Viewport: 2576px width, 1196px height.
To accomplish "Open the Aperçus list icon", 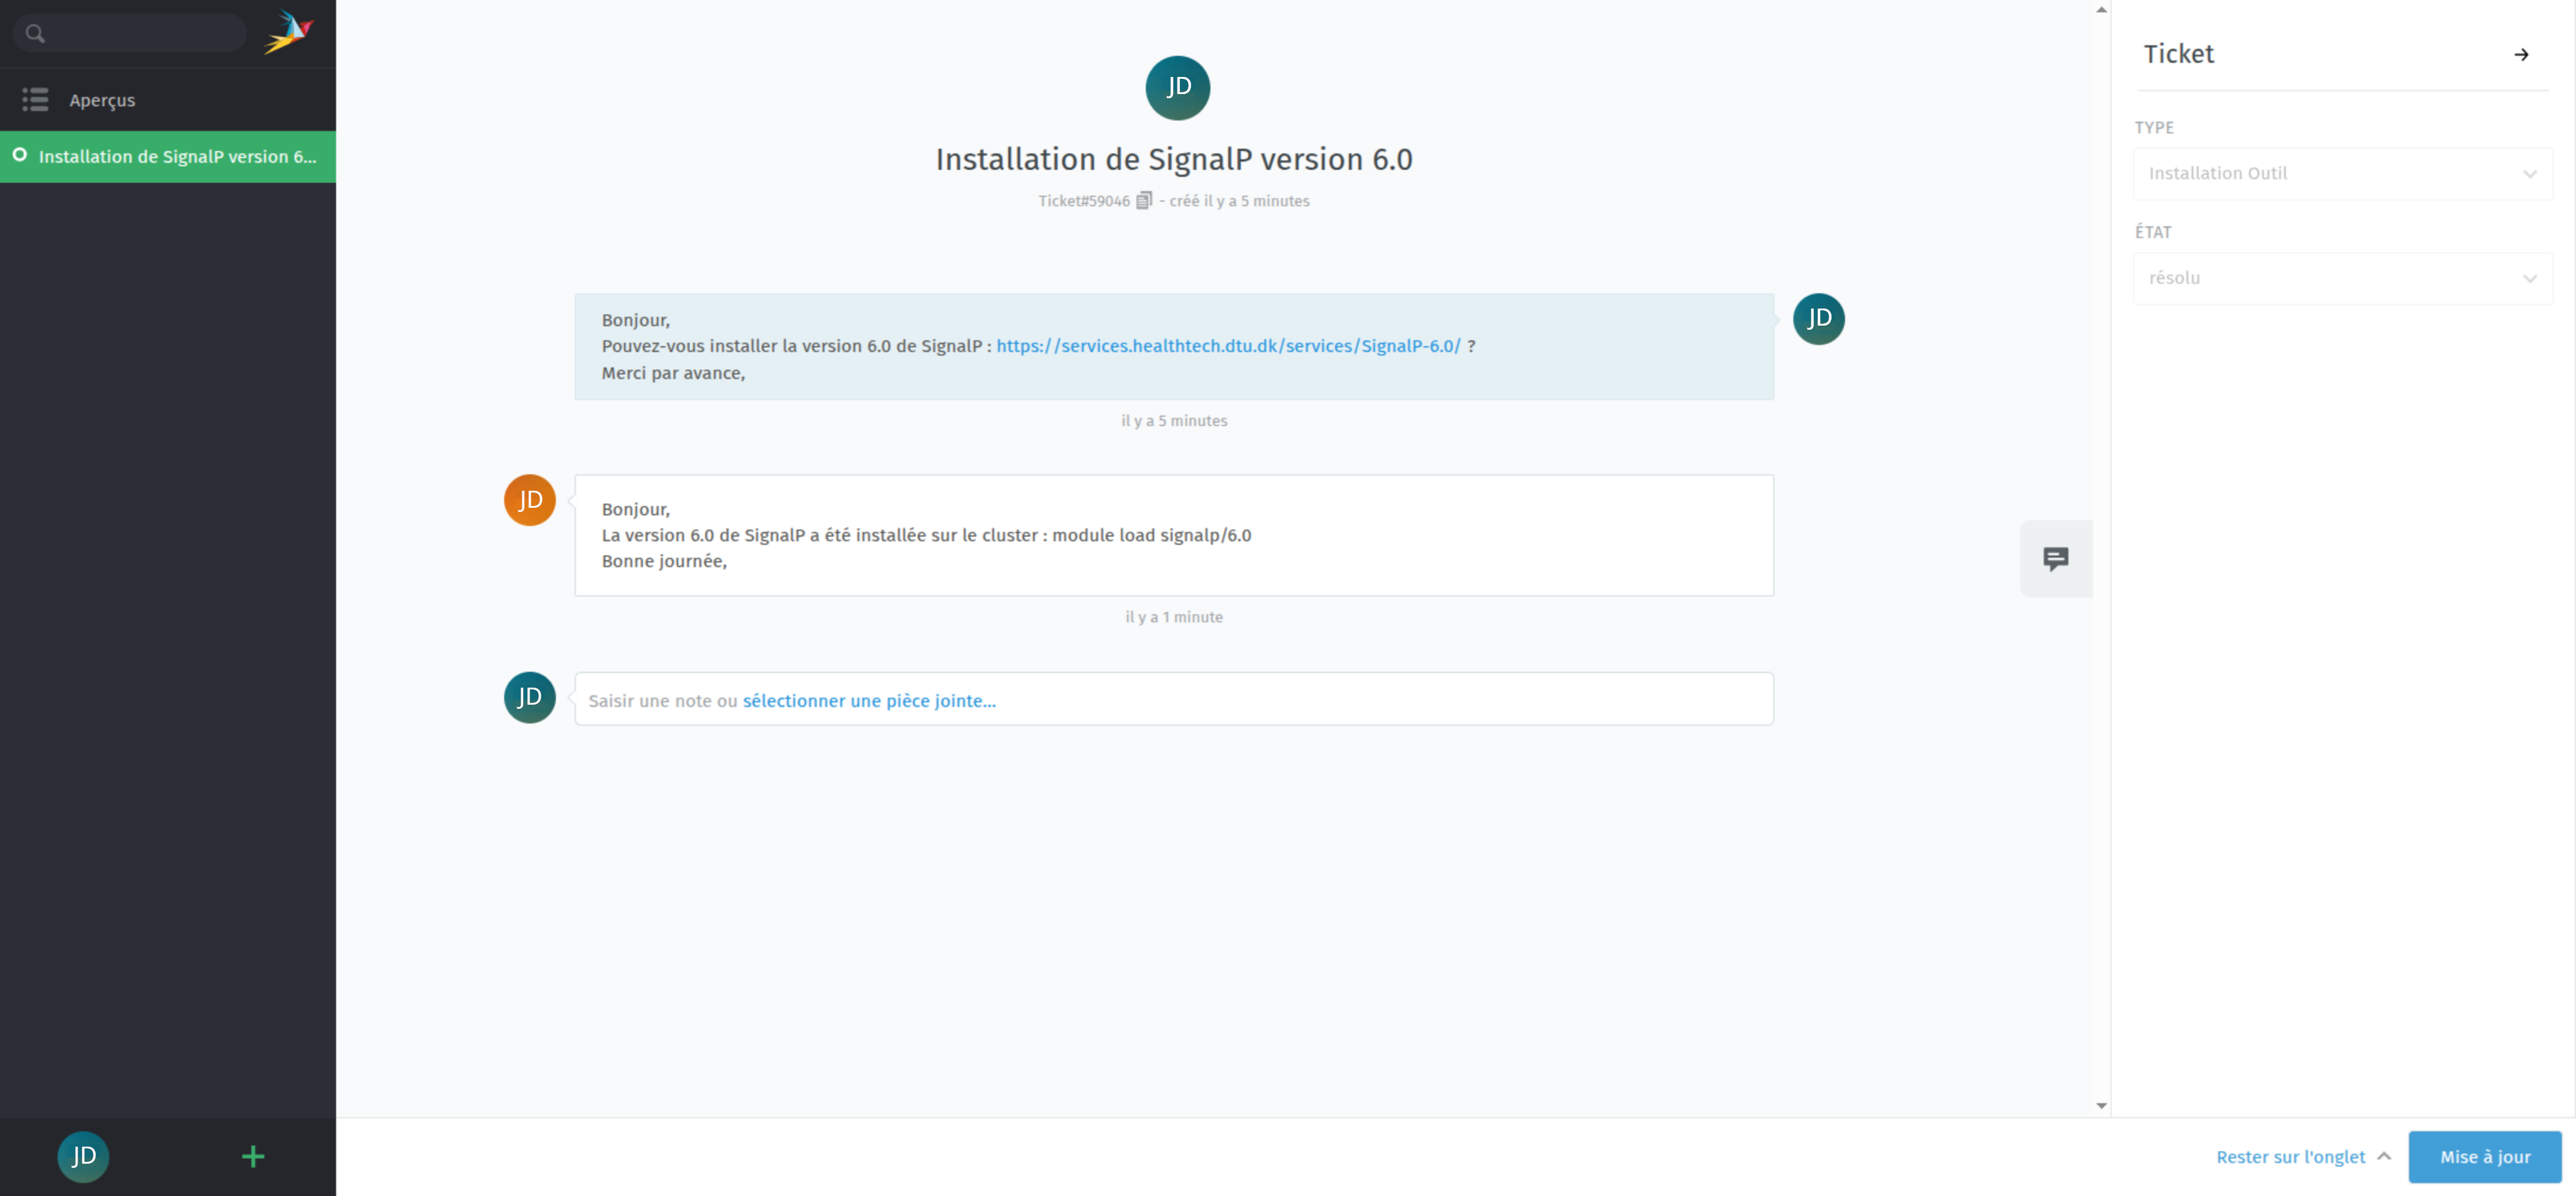I will (35, 100).
